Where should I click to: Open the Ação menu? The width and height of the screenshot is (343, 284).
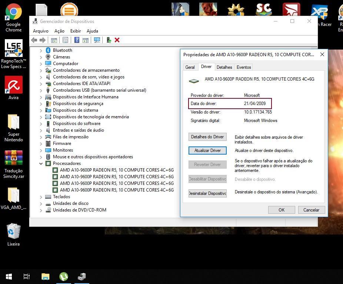click(60, 31)
